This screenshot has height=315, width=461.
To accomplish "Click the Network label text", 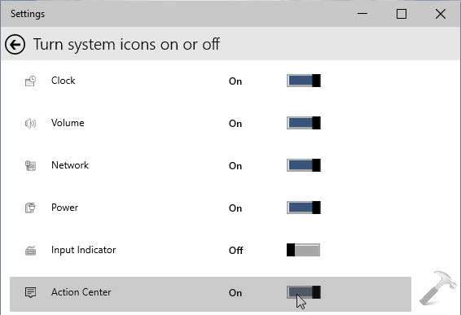I will click(x=70, y=165).
